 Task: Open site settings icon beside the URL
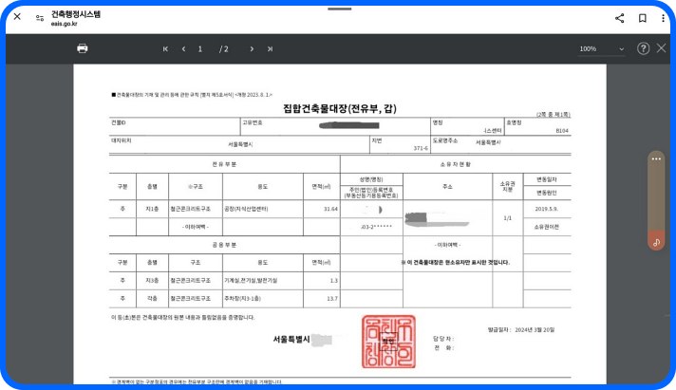tap(40, 18)
